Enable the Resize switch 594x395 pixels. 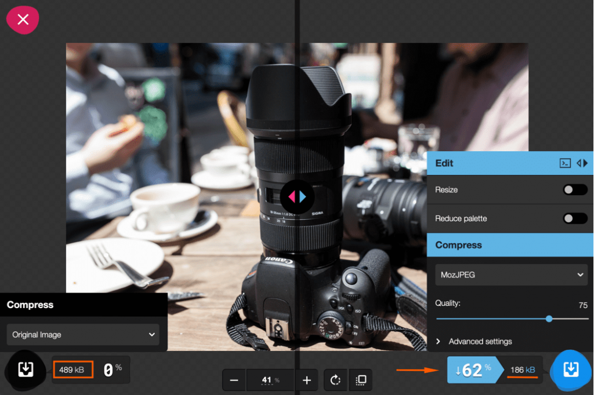click(x=575, y=190)
